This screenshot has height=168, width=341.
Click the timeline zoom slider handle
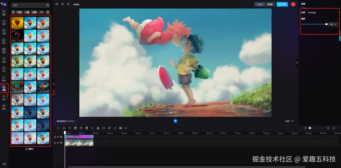(x=310, y=128)
